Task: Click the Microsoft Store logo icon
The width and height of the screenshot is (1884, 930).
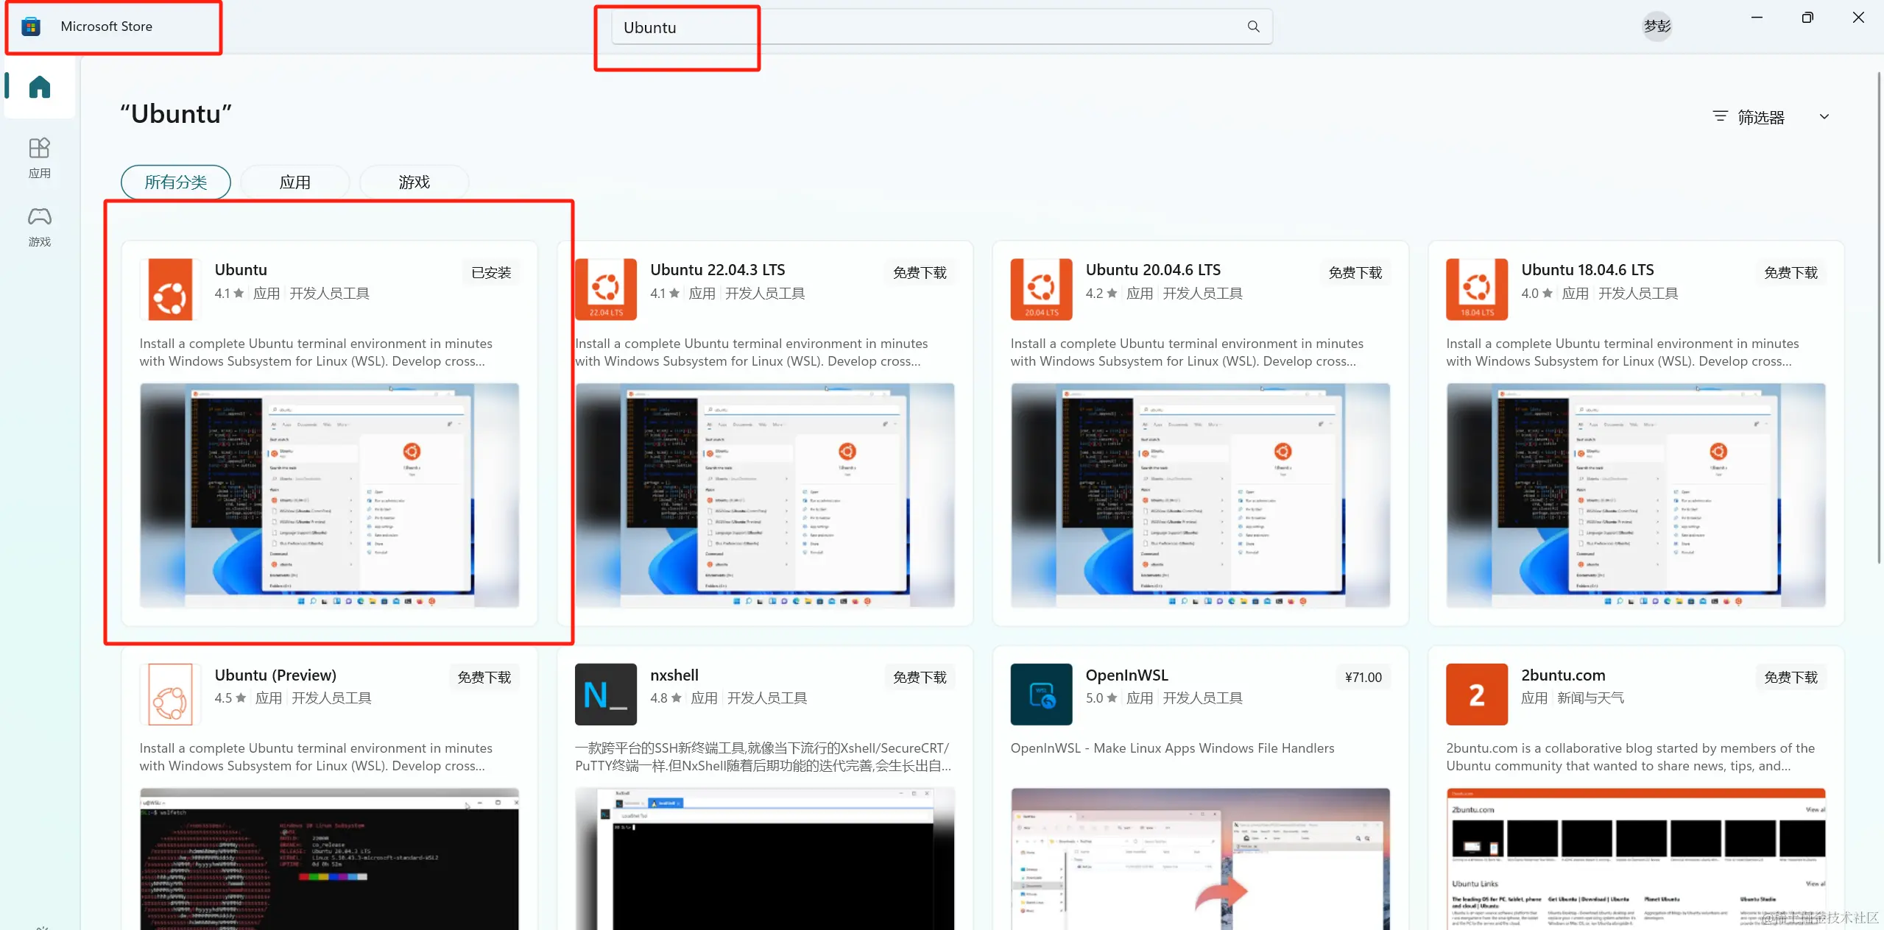Action: tap(31, 26)
